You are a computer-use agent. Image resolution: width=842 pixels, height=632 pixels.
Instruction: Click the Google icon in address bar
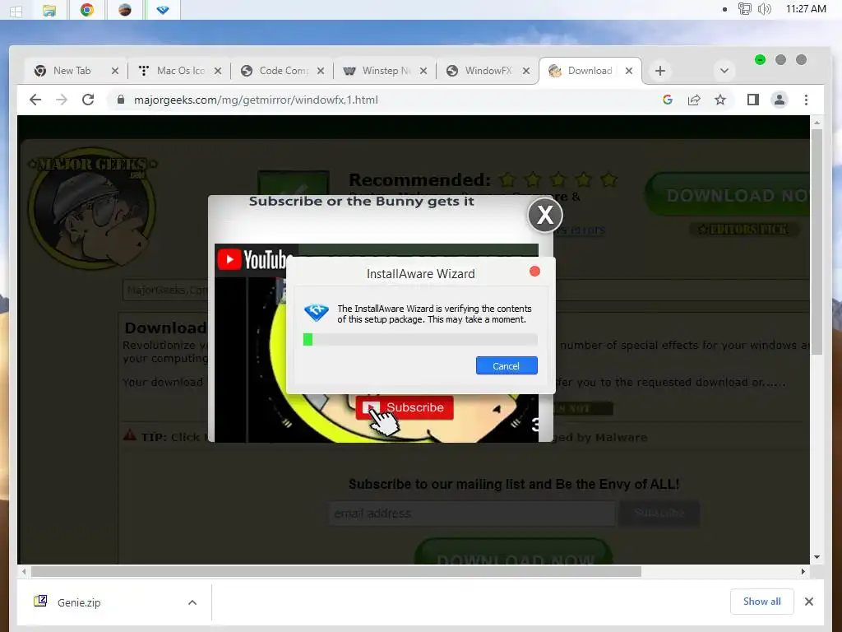[668, 100]
